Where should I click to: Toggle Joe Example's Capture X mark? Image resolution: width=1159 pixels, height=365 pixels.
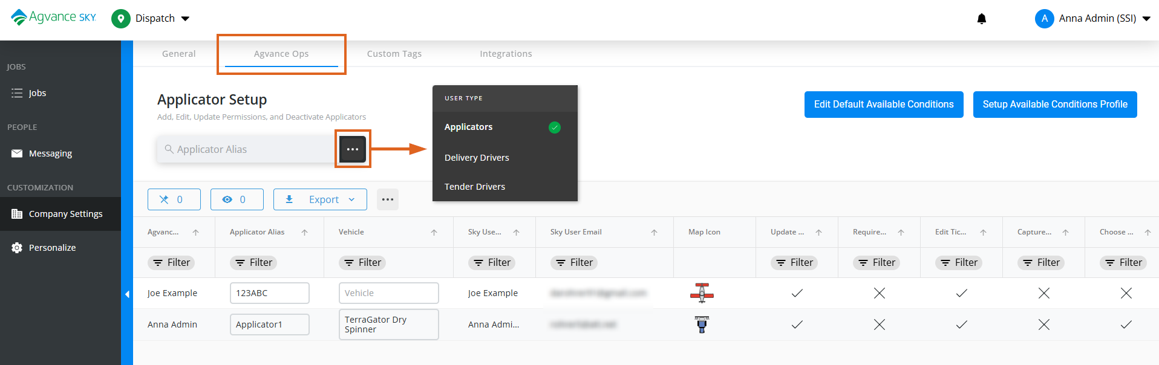pos(1044,293)
